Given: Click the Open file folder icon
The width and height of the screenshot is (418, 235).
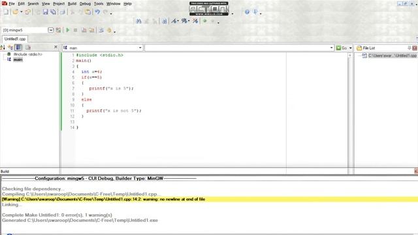Looking at the screenshot, I should (x=16, y=12).
